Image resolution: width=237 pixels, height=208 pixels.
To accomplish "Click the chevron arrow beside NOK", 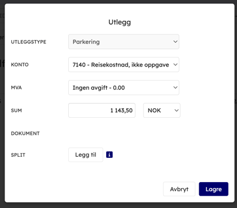I will point(177,110).
